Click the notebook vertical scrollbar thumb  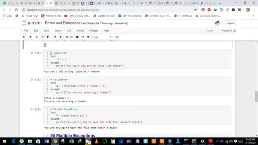(x=256, y=97)
